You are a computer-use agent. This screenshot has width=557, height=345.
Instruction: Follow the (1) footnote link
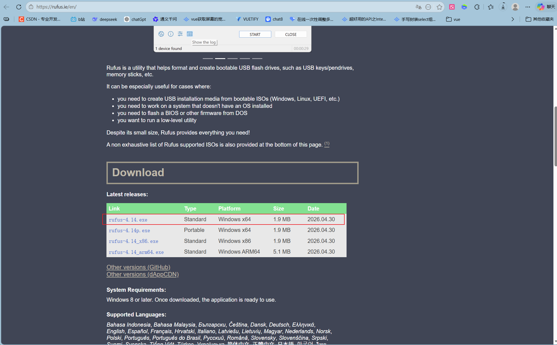tap(327, 144)
